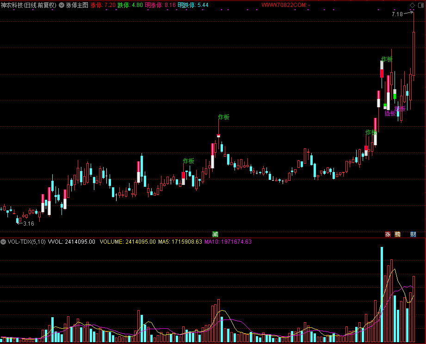This screenshot has width=426, height=344.
Task: Open the VOL-TDX indicator dropdown arrow
Action: coord(3,242)
